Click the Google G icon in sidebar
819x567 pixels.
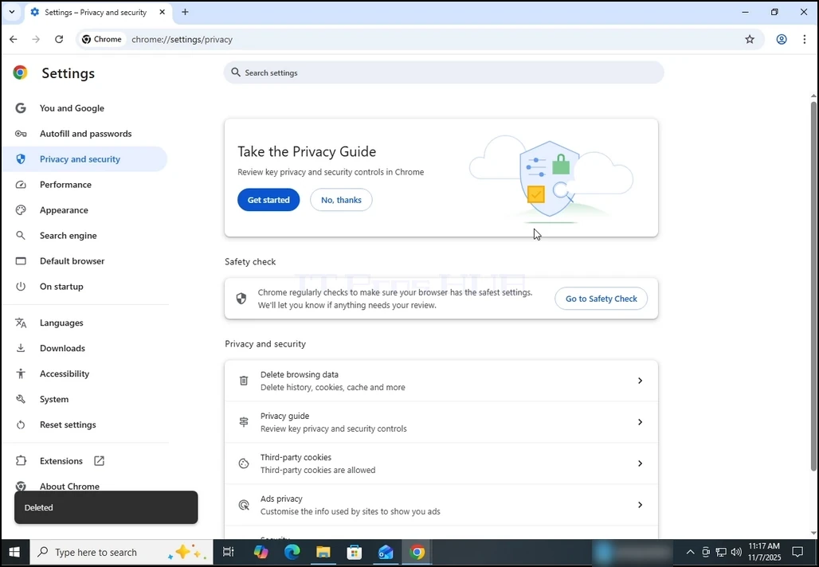point(21,108)
